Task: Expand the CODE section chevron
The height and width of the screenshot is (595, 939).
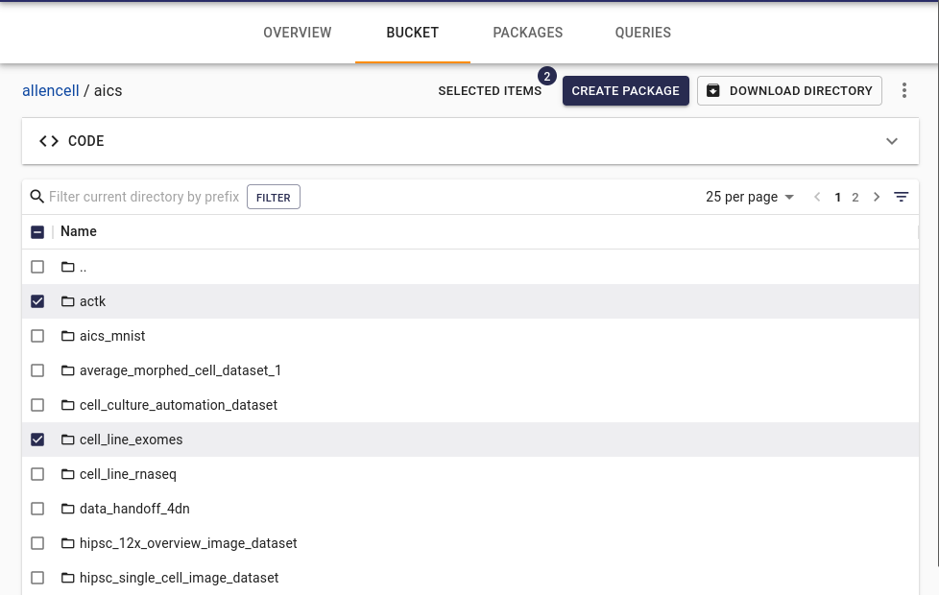Action: (x=892, y=141)
